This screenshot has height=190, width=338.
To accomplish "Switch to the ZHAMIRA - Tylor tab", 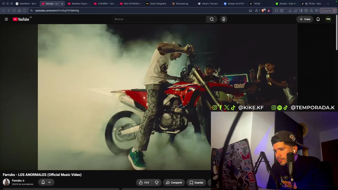I will (104, 4).
